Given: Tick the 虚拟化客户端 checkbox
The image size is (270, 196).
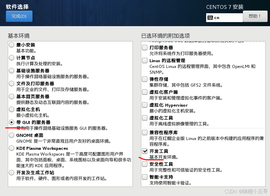Looking at the screenshot, I should coord(145,92).
